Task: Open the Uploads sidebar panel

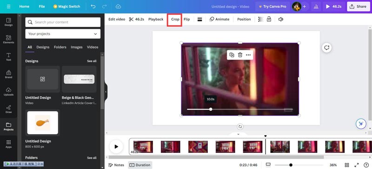Action: coord(8,92)
